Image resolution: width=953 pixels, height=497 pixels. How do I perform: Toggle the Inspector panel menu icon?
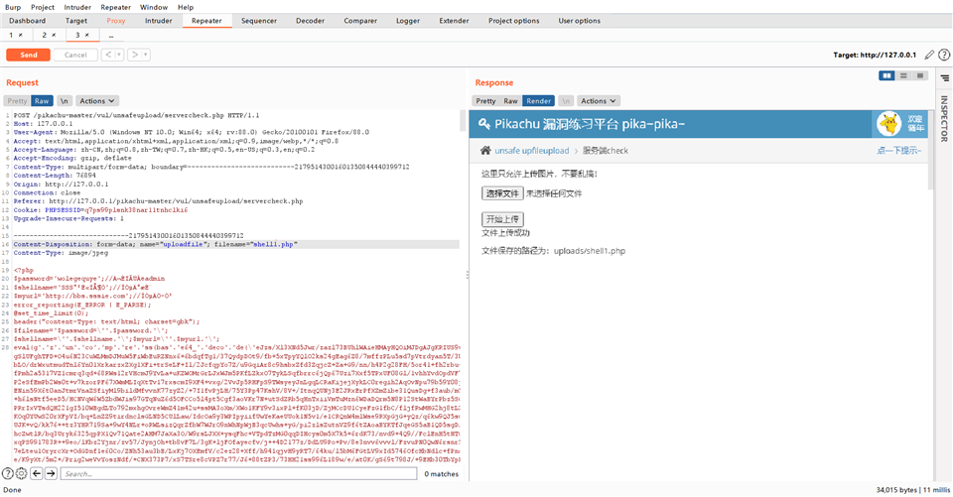944,77
